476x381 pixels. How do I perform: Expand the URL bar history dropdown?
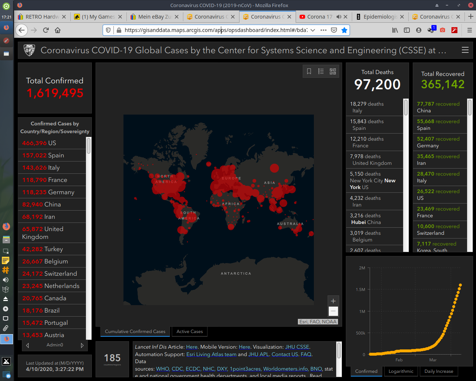pos(313,30)
